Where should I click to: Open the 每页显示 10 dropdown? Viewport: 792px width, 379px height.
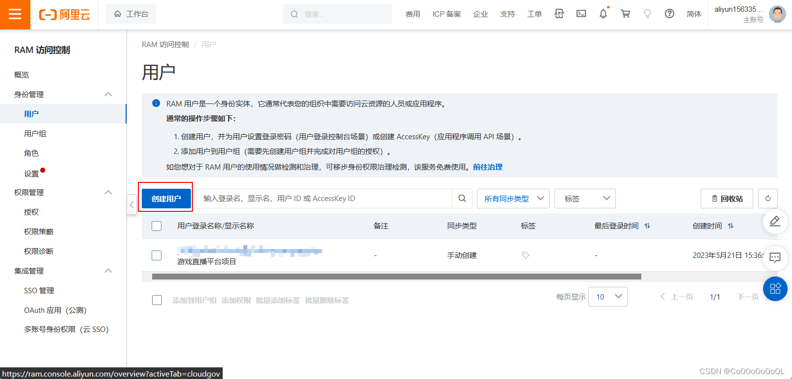pyautogui.click(x=608, y=297)
